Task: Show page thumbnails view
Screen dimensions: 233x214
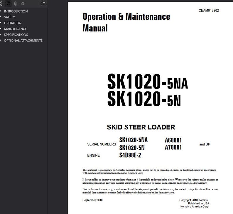Action: (1, 4)
